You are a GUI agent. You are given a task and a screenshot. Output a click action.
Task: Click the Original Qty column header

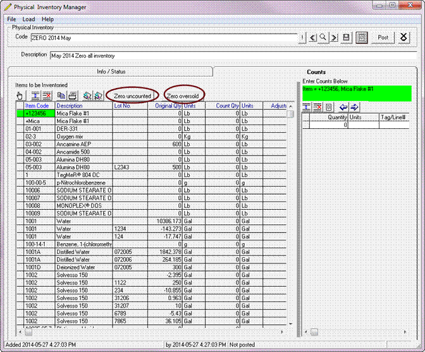(165, 106)
